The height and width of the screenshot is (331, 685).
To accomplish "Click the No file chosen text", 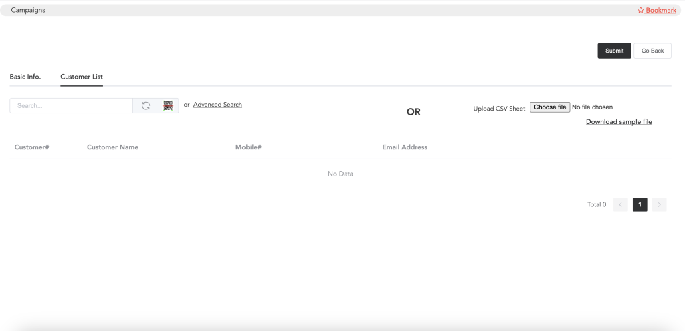I will point(593,107).
